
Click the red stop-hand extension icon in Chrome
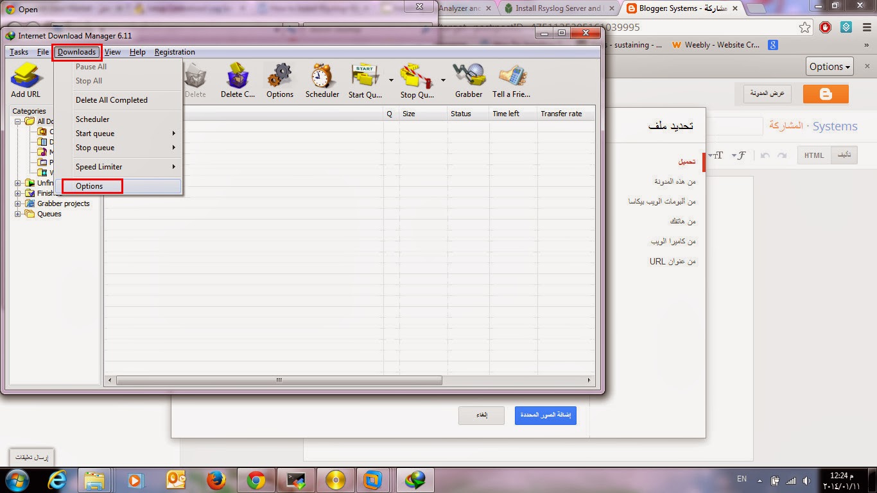(826, 28)
